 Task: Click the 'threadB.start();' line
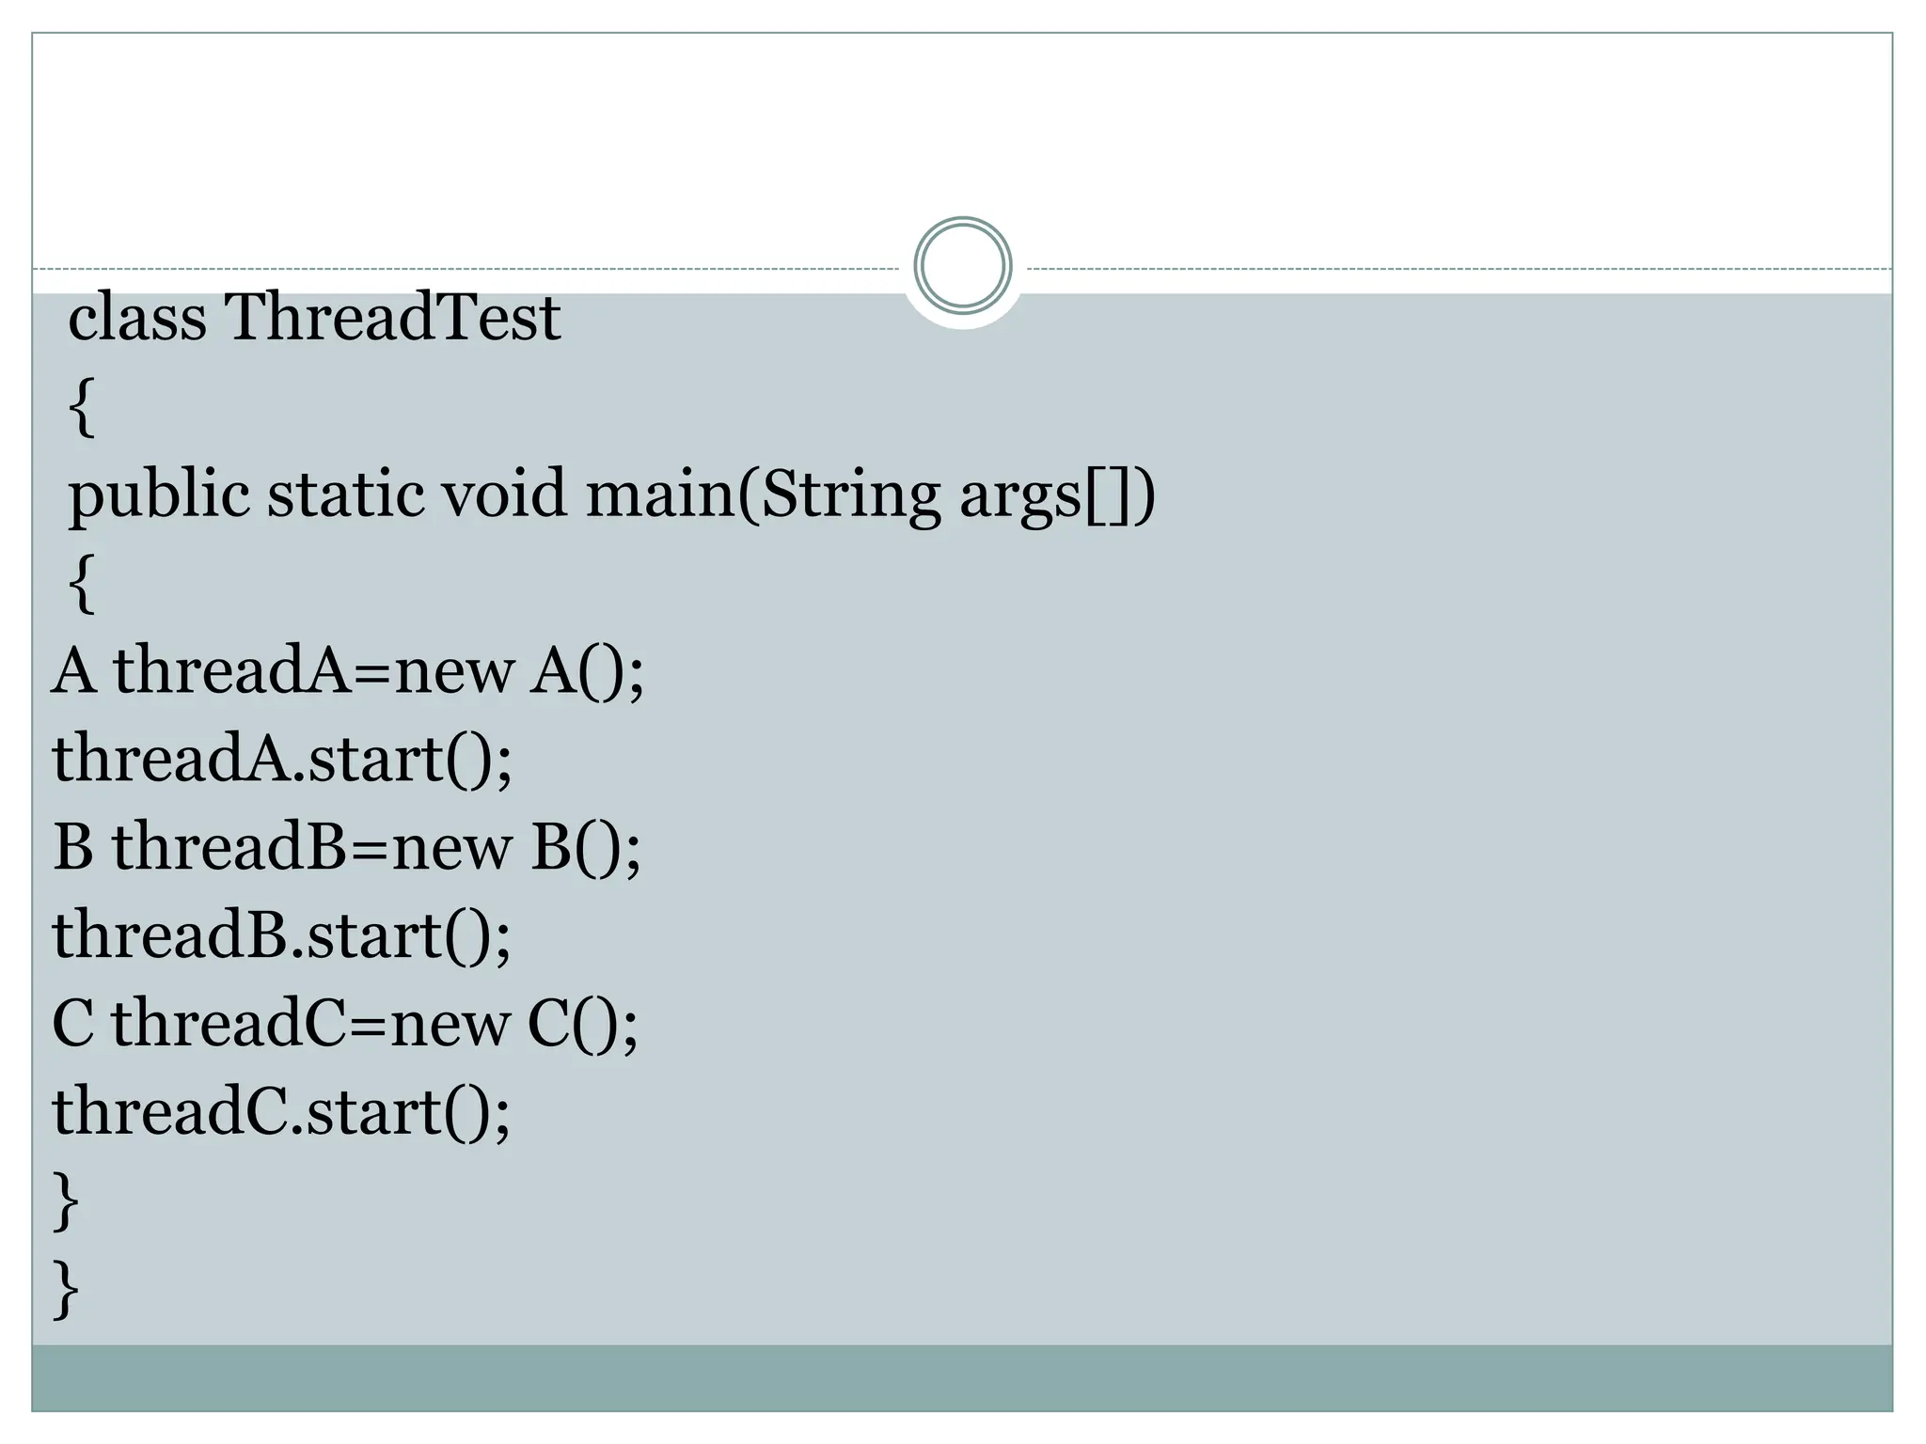point(281,935)
